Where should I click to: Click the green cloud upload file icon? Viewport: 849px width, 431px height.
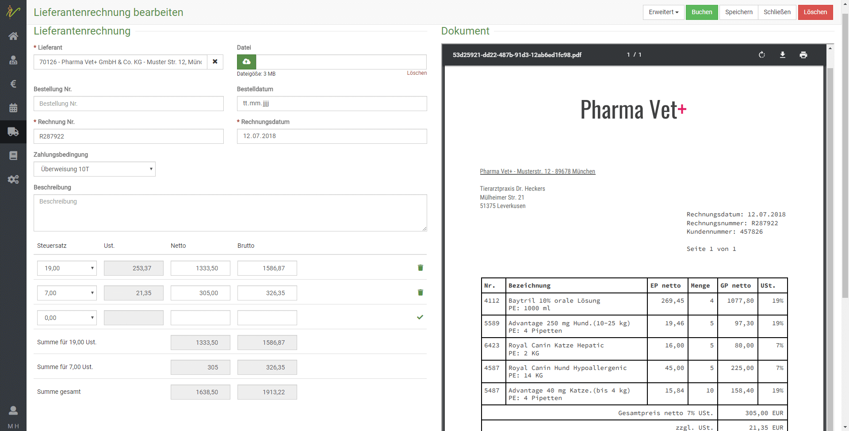click(246, 62)
